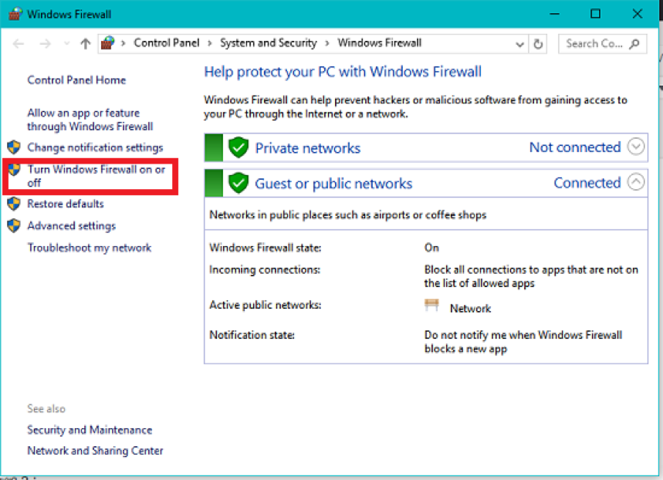Select System and Security breadcrumb item
Image resolution: width=663 pixels, height=480 pixels.
click(269, 42)
